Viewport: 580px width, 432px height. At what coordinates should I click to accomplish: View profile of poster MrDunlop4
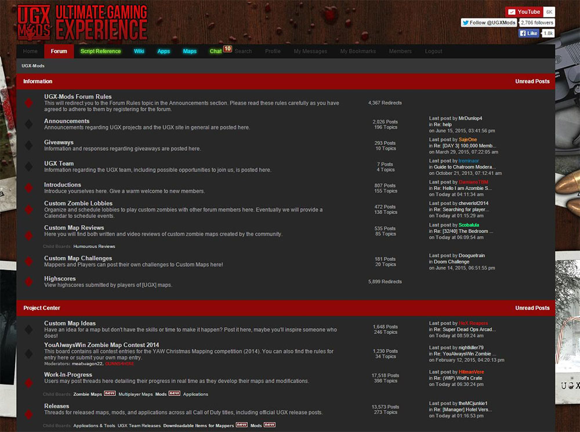[470, 118]
